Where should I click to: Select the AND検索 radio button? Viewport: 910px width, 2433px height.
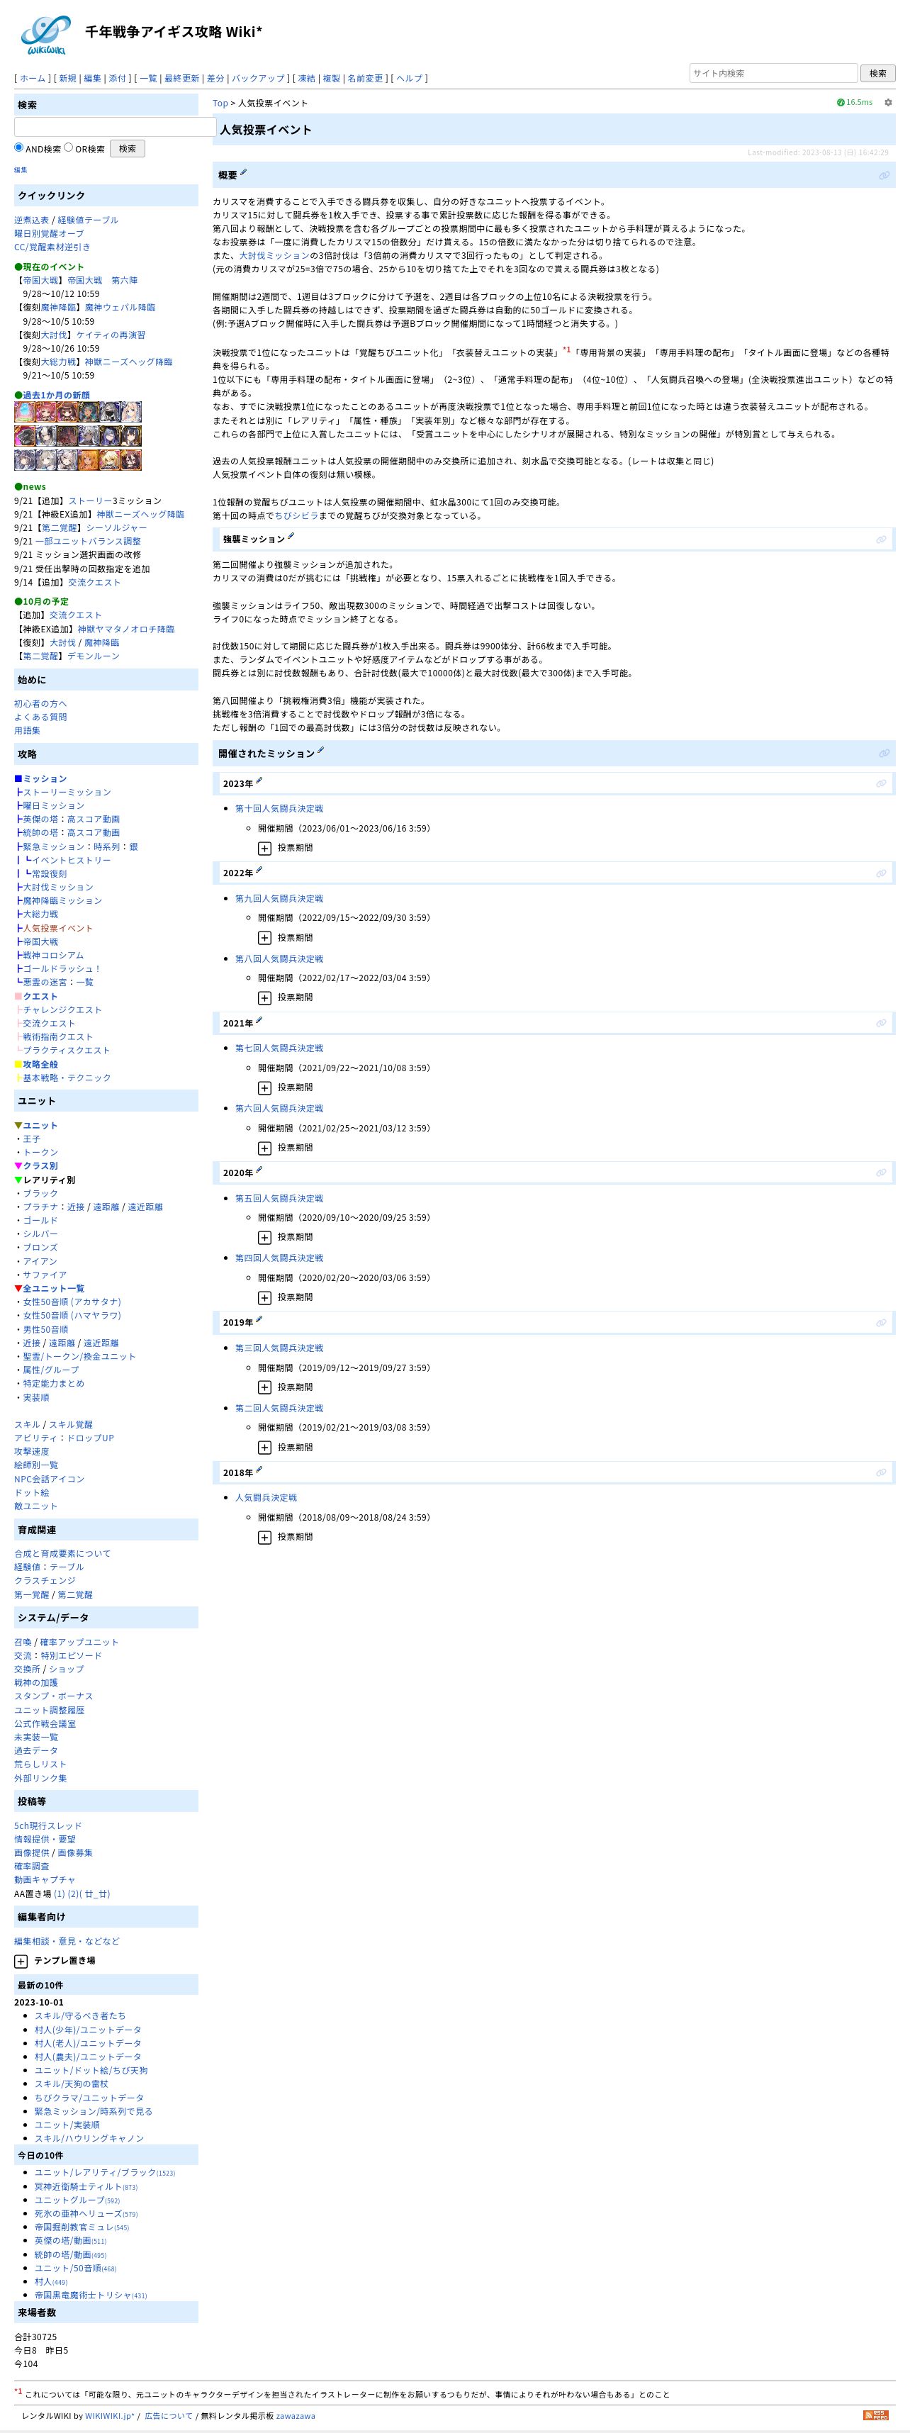click(x=19, y=147)
